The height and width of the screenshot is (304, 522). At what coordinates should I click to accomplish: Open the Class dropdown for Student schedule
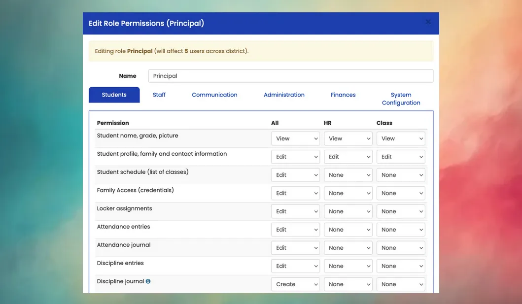point(400,174)
